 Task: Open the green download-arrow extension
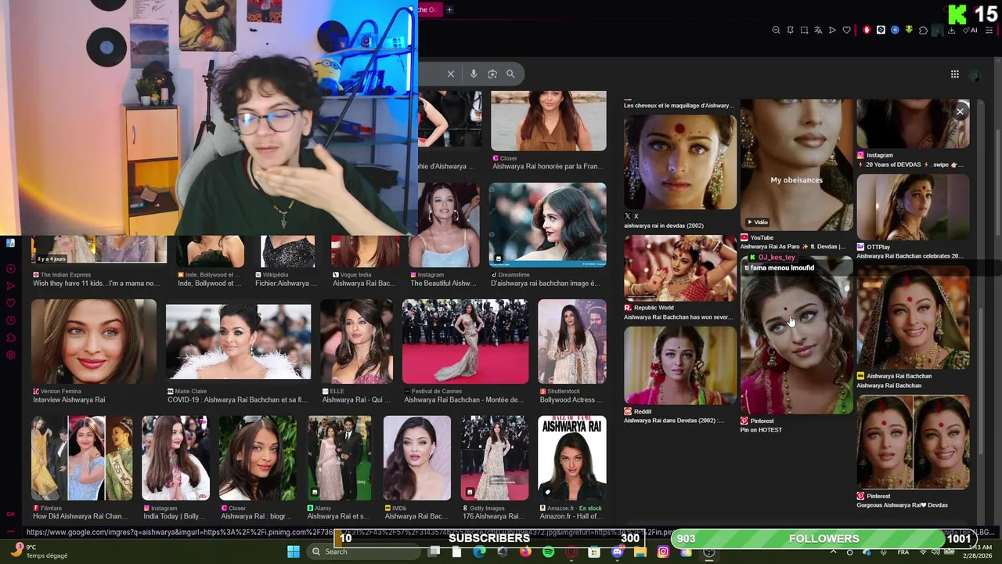(909, 31)
